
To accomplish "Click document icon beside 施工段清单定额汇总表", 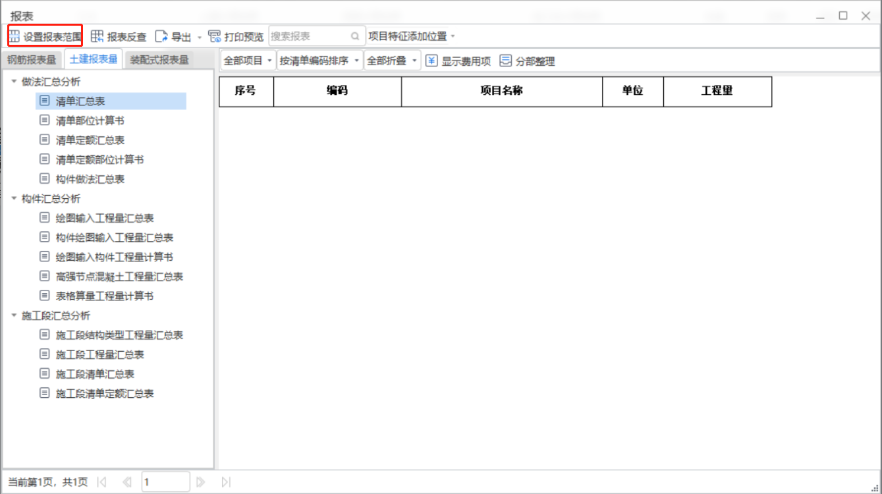I will click(x=45, y=393).
